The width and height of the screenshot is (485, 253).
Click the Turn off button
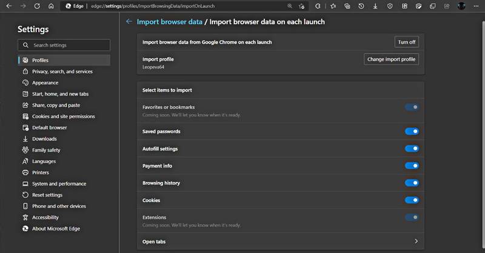(x=406, y=42)
